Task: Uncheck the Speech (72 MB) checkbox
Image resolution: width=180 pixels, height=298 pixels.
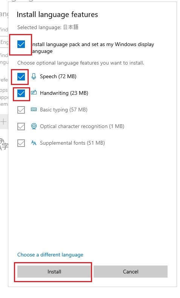Action: pyautogui.click(x=21, y=77)
